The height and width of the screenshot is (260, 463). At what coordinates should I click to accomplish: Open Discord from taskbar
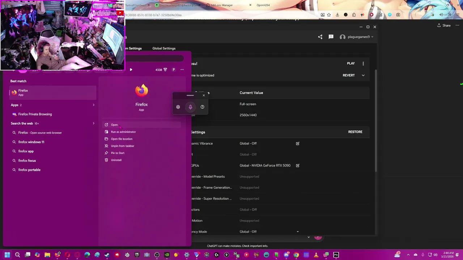point(286,255)
